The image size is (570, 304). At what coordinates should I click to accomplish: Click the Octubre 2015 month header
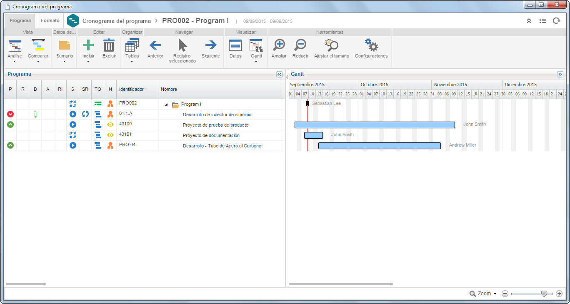point(395,85)
